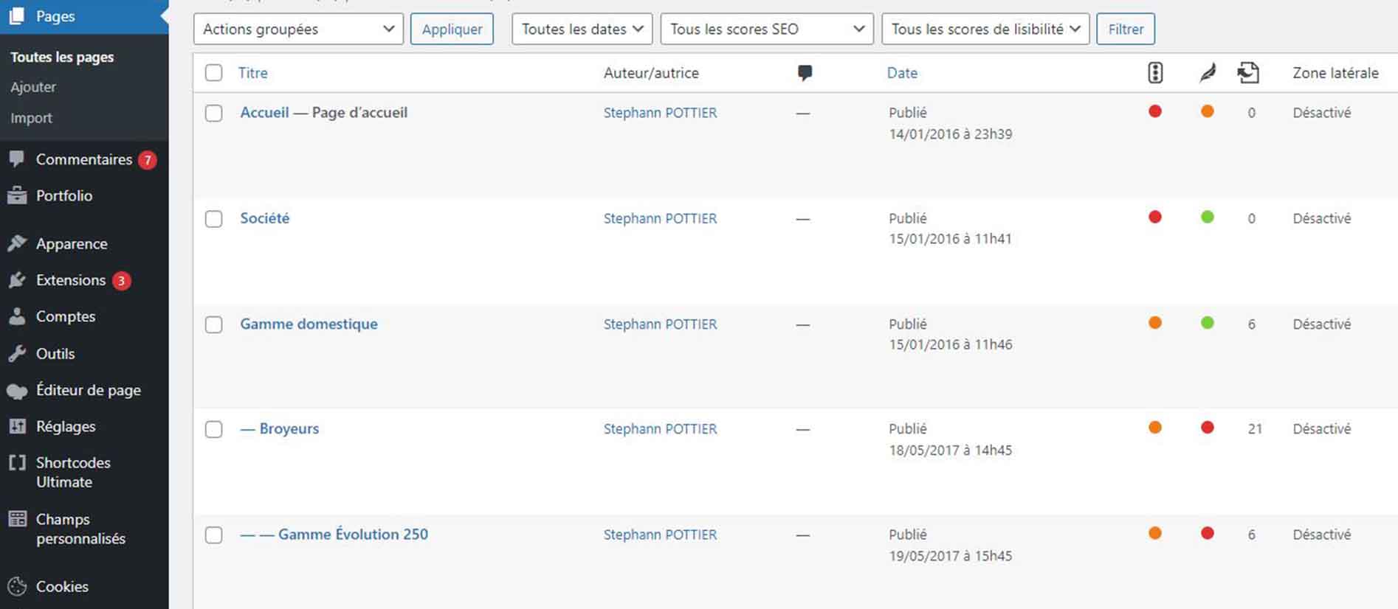The width and height of the screenshot is (1398, 609).
Task: Open Cookies menu icon in sidebar
Action: tap(17, 587)
